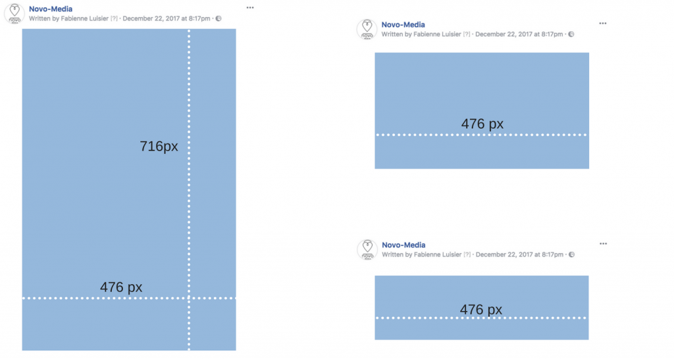Open the December 22, 2017 timestamp on the tall post
This screenshot has height=359, width=674.
point(167,18)
